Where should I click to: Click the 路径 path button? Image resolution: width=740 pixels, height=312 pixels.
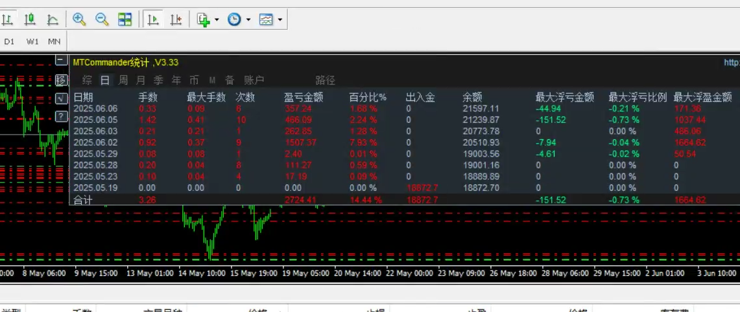(x=325, y=80)
